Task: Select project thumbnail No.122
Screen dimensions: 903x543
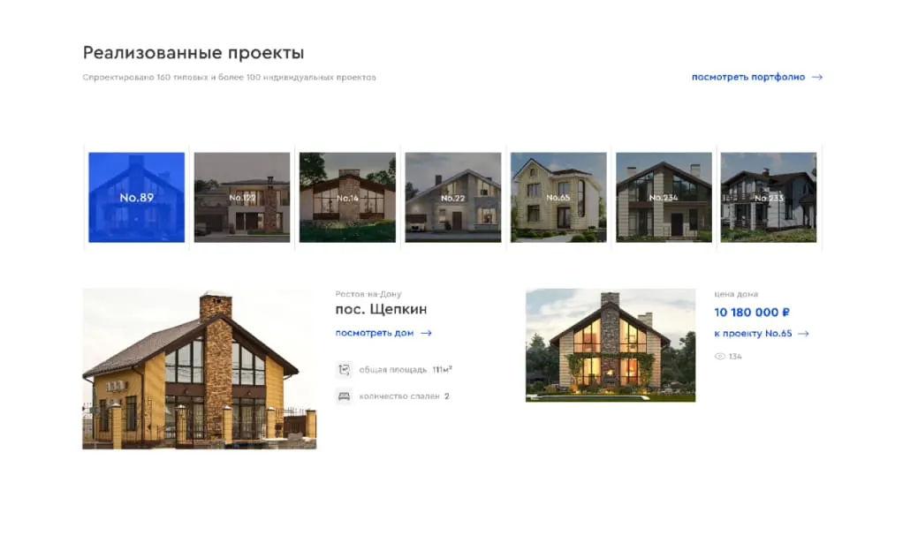Action: (242, 198)
